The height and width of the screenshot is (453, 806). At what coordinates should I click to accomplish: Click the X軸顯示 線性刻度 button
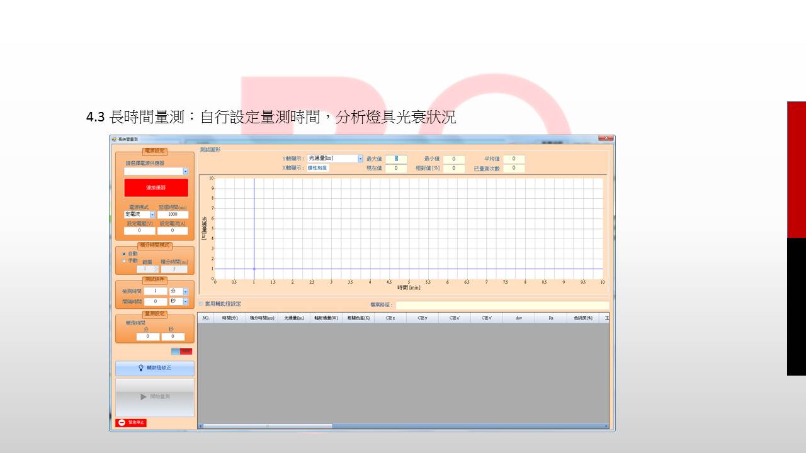pyautogui.click(x=318, y=168)
